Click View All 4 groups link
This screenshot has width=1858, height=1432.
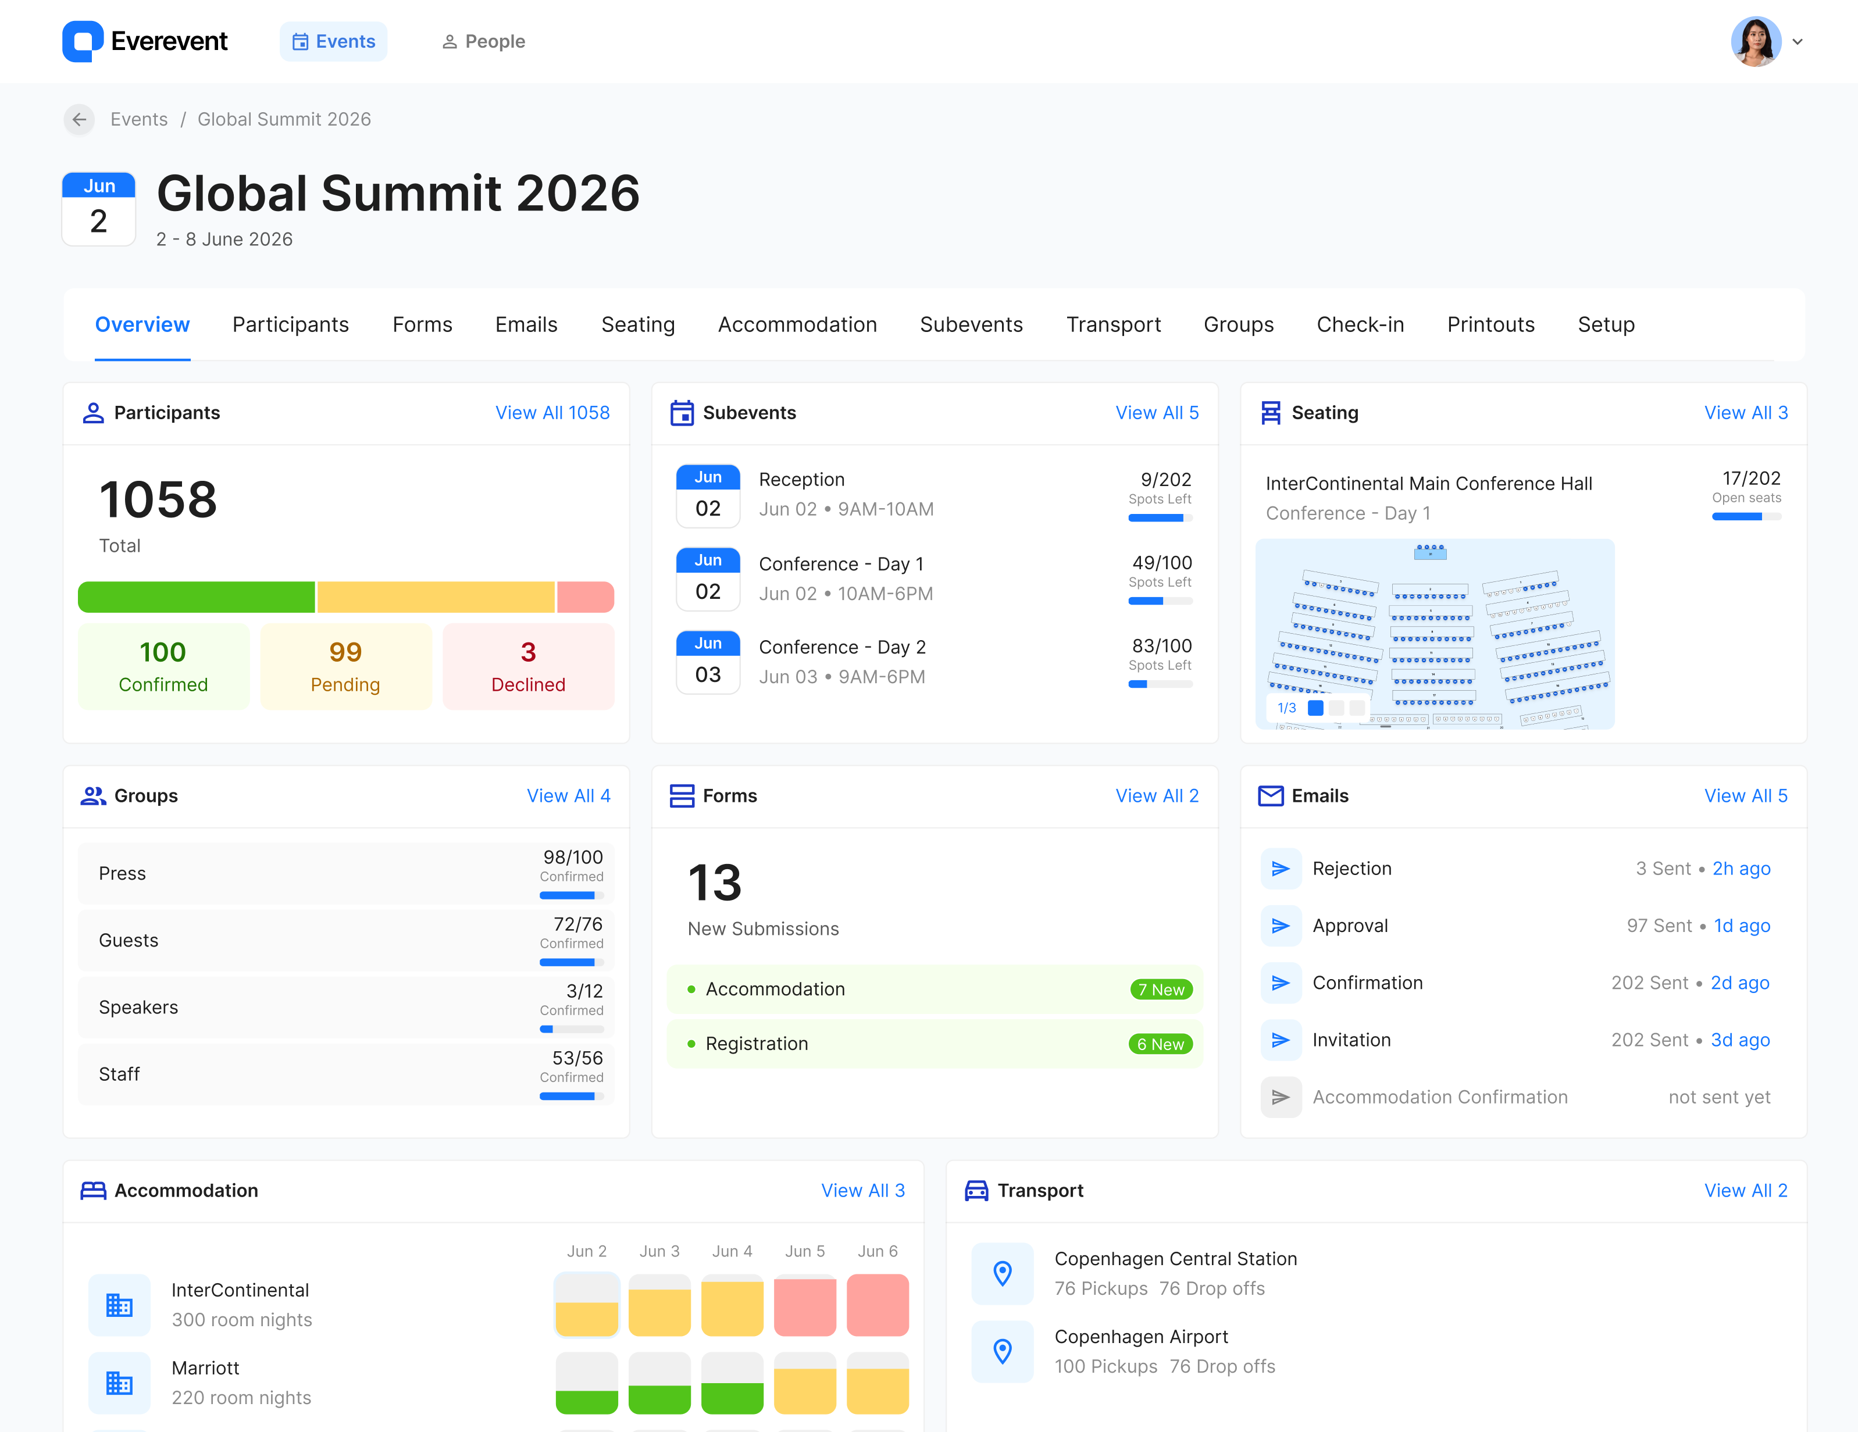tap(568, 796)
